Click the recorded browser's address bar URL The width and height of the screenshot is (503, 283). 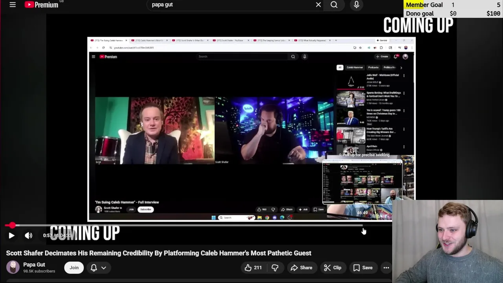click(x=134, y=48)
